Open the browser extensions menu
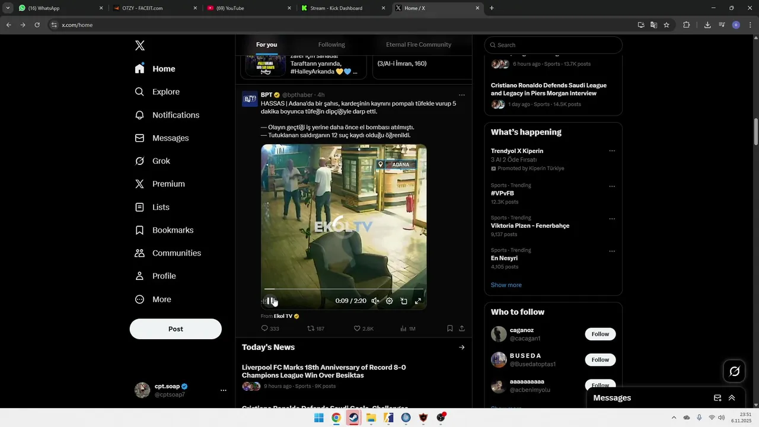 (687, 25)
